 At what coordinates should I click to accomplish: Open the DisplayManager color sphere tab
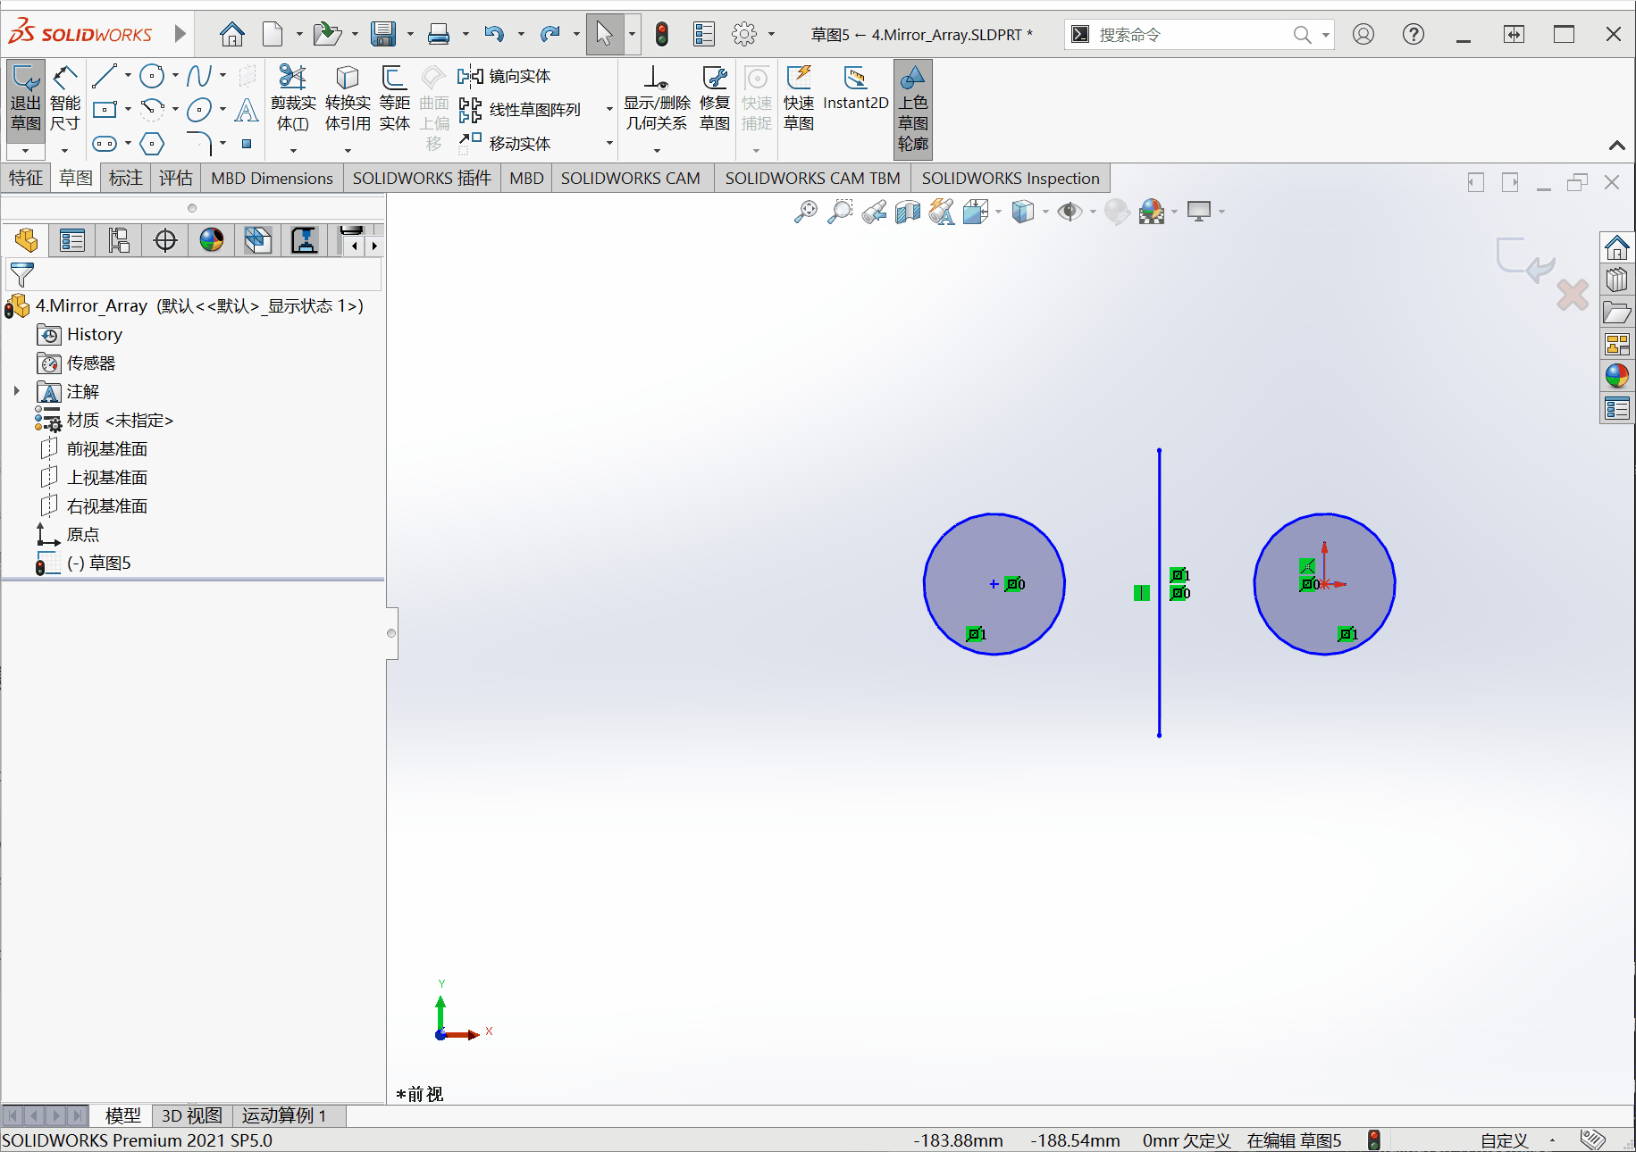(x=211, y=240)
